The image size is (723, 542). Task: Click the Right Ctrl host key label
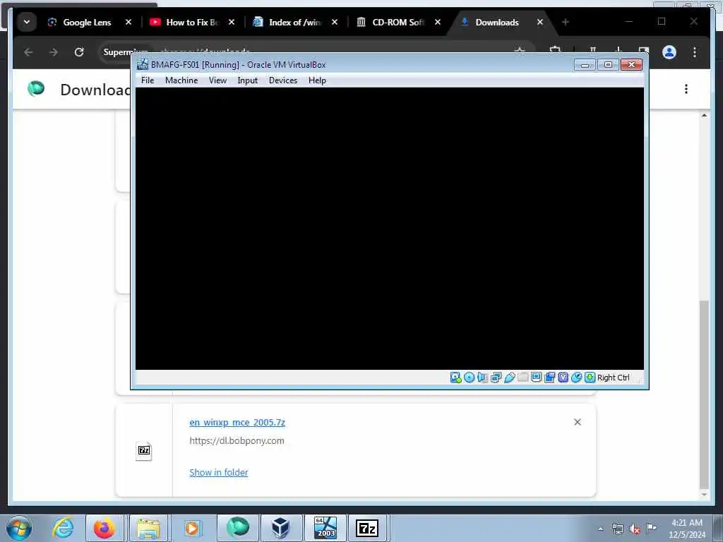pyautogui.click(x=614, y=378)
